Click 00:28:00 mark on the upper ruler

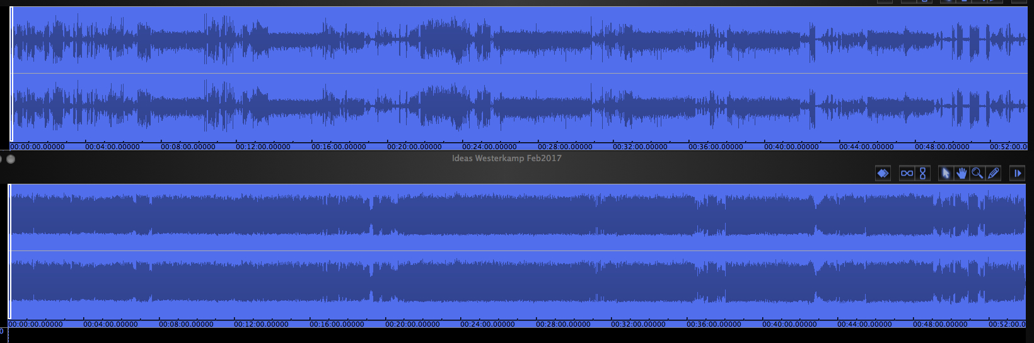click(565, 147)
